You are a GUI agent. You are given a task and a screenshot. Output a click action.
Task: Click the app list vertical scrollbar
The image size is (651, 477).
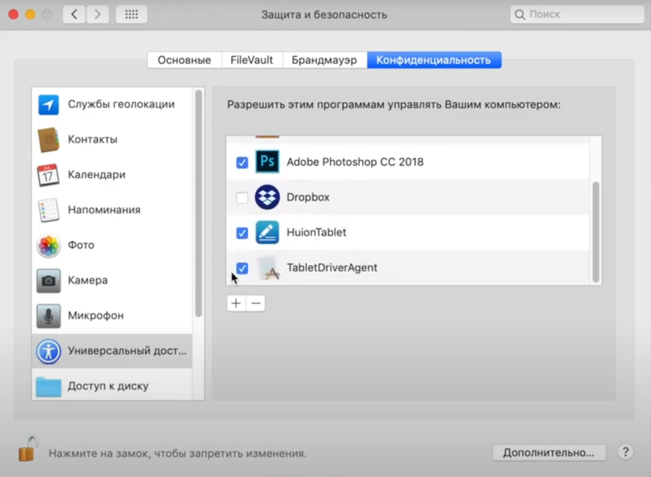[x=595, y=232]
